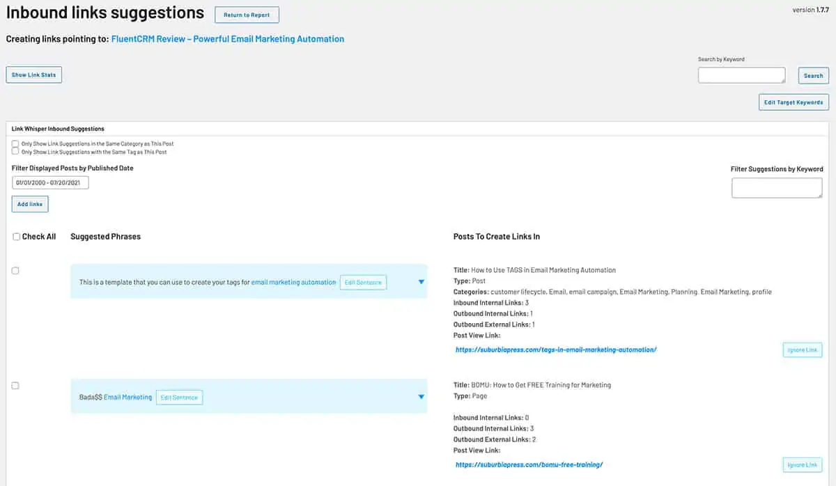Edit Sentence for the tags template phrase

click(x=363, y=282)
